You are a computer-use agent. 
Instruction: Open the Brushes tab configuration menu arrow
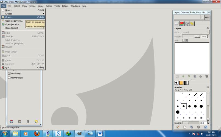point(208,87)
